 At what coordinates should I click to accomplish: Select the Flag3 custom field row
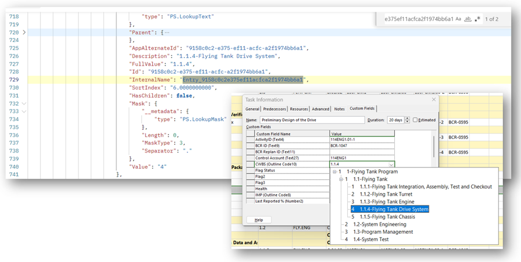point(288,182)
